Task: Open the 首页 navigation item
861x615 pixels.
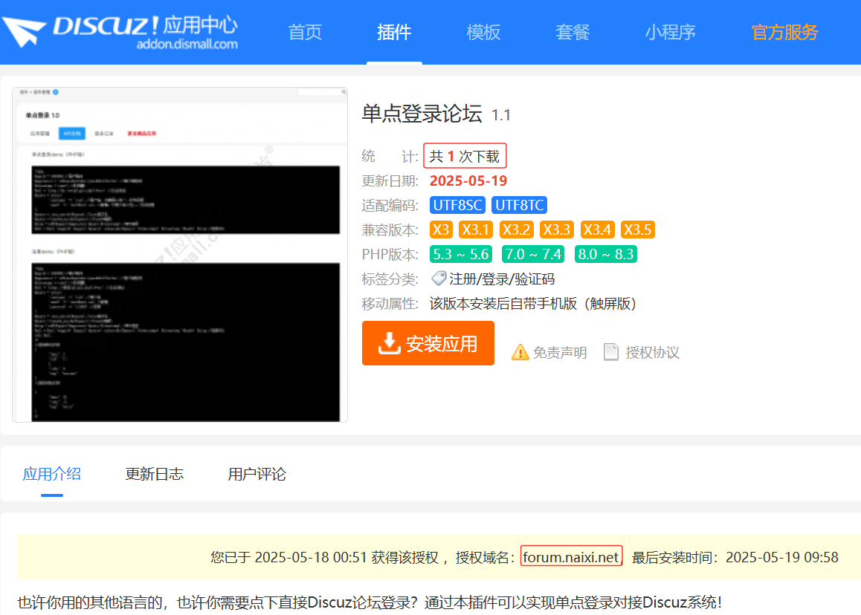Action: 305,32
